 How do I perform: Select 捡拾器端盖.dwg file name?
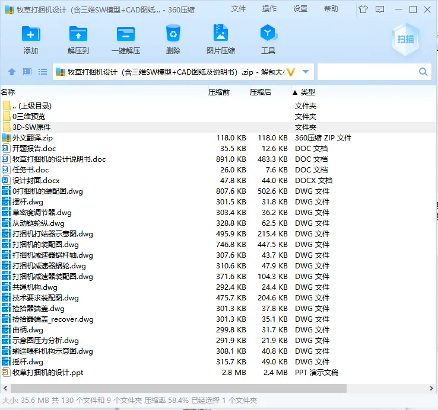[x=38, y=309]
